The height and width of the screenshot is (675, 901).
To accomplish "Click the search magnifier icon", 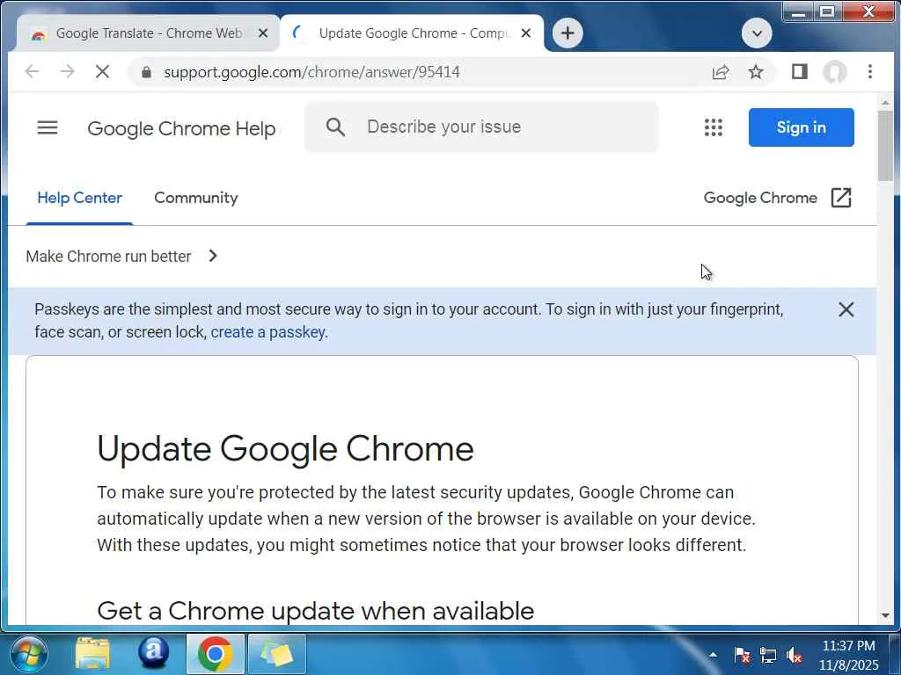I will 335,127.
